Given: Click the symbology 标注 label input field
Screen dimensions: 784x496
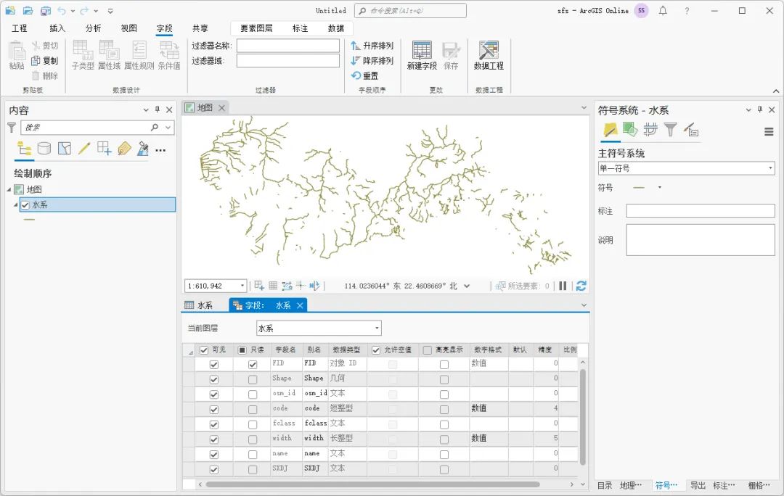Looking at the screenshot, I should click(701, 211).
